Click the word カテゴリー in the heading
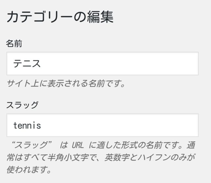Image resolution: width=211 pixels, height=183 pixels. (39, 17)
